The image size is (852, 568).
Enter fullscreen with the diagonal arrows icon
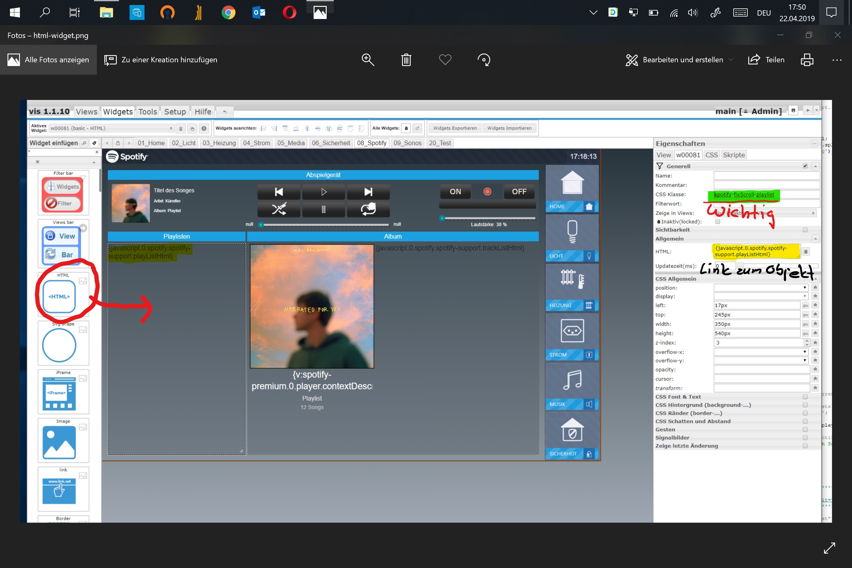[829, 548]
